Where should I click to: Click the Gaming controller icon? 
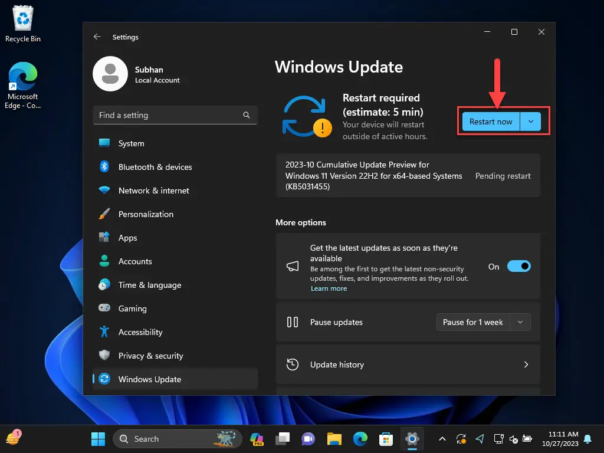coord(104,308)
